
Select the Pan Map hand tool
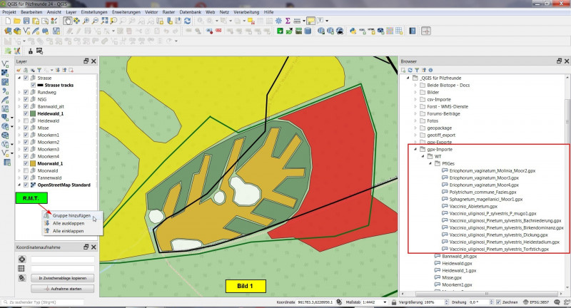coord(66,21)
